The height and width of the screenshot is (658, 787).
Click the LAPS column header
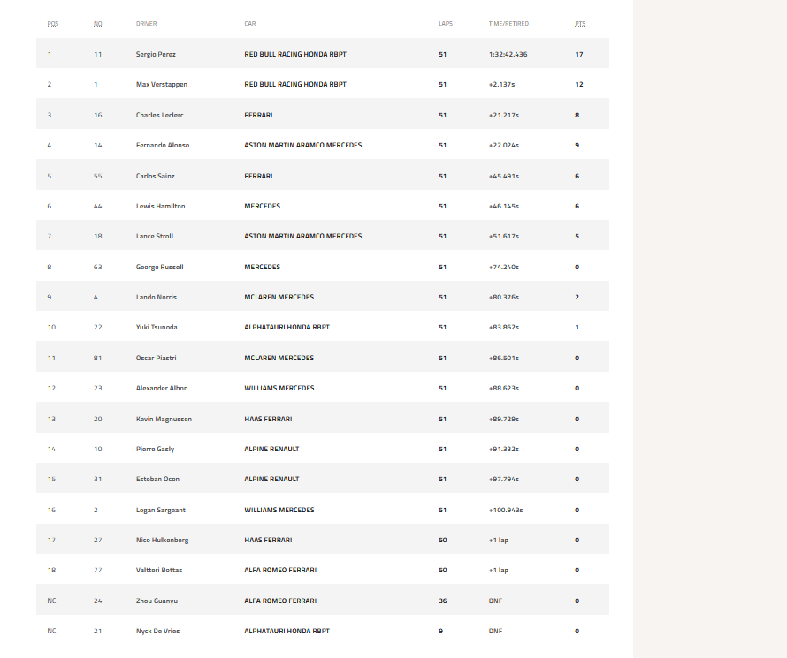tap(445, 23)
